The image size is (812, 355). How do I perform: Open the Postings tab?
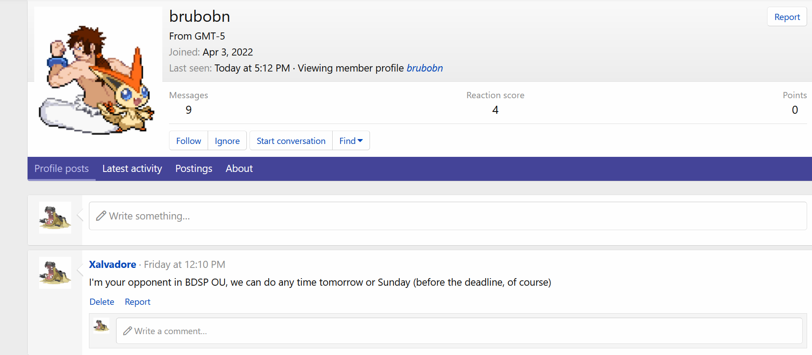(x=193, y=169)
